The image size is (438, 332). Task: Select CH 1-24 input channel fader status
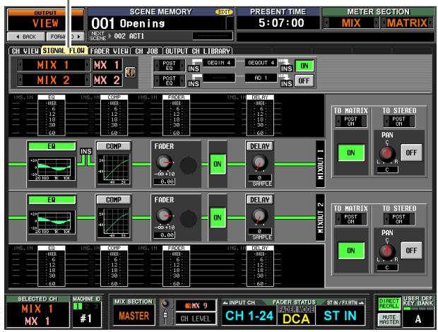249,316
